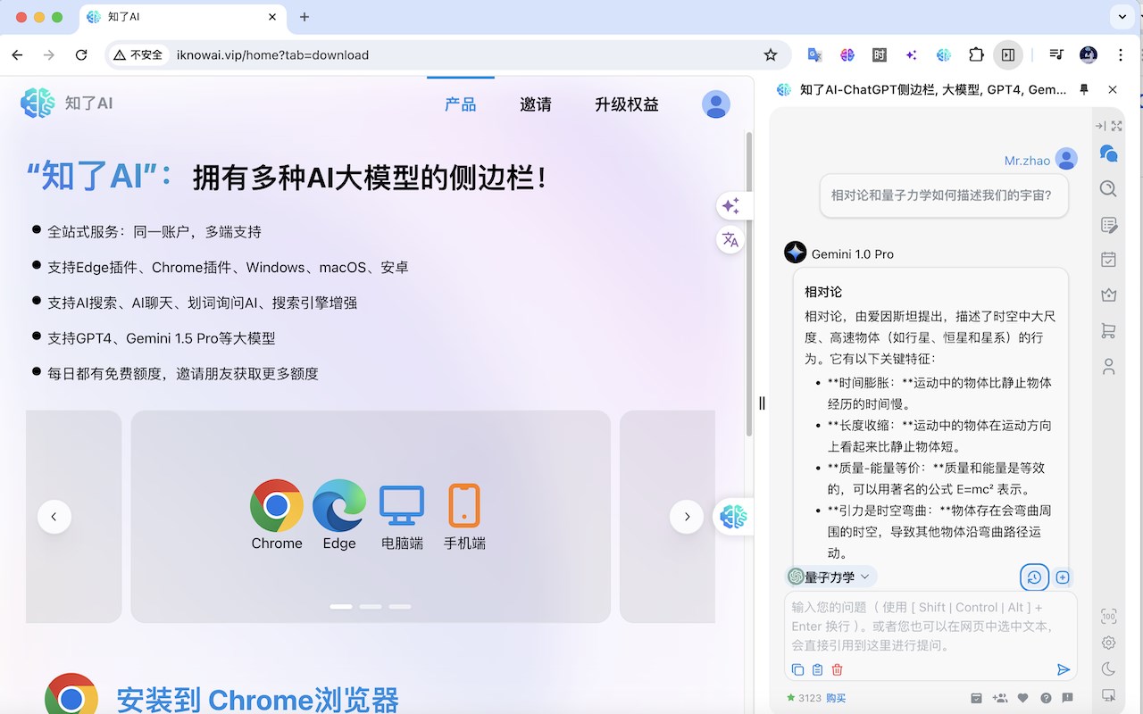Open chat history clock icon

(1034, 577)
